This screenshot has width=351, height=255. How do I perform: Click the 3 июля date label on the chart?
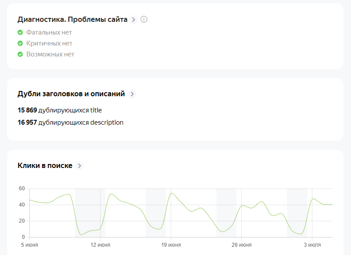click(312, 245)
